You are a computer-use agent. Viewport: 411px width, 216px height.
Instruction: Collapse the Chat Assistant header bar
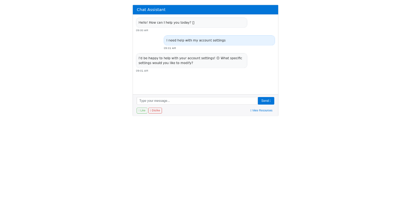pos(206,10)
